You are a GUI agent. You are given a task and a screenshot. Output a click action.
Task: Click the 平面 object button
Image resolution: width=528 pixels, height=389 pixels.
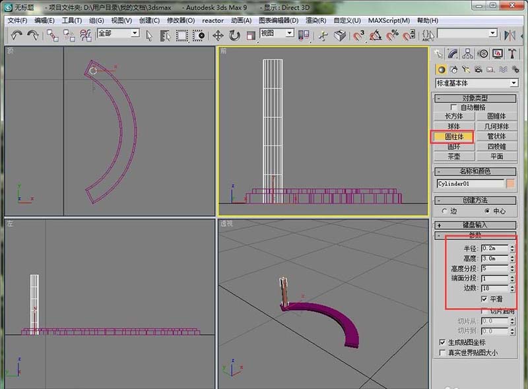coord(497,157)
